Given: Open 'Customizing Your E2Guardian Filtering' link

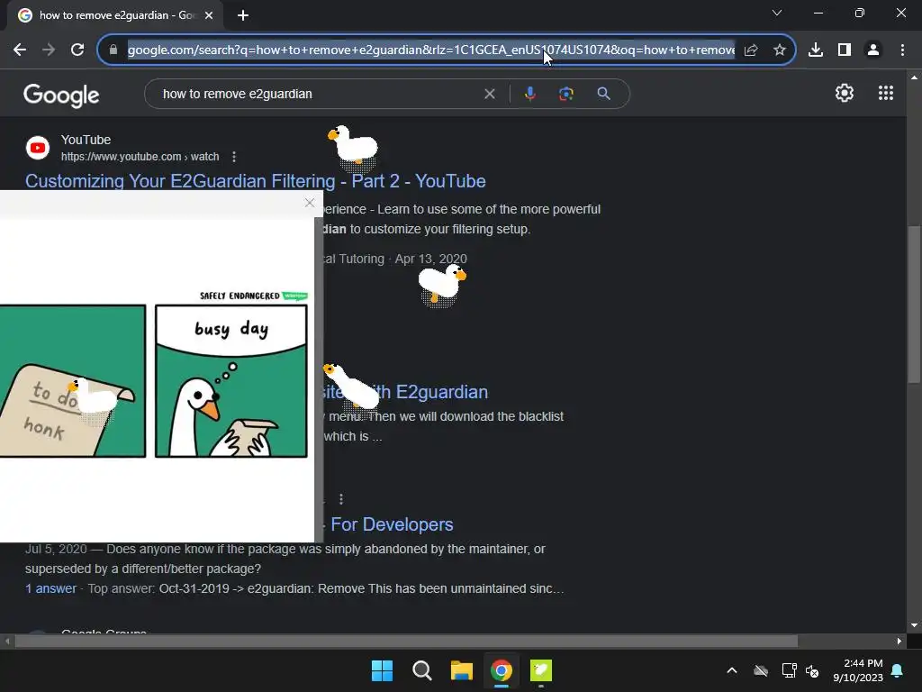Looking at the screenshot, I should pos(255,181).
